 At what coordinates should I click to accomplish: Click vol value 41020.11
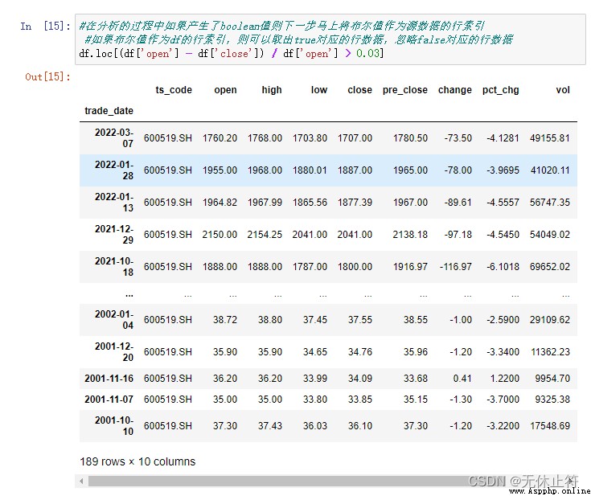pyautogui.click(x=550, y=170)
